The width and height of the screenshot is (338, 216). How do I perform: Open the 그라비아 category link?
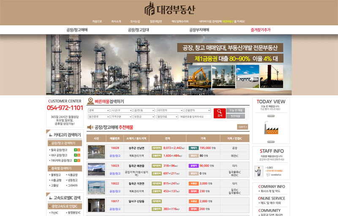[72, 186]
